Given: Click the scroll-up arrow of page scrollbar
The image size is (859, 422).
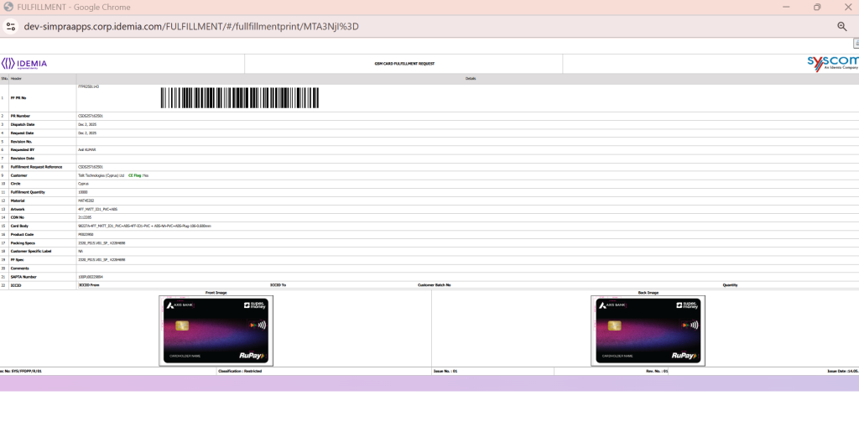Looking at the screenshot, I should 854,44.
